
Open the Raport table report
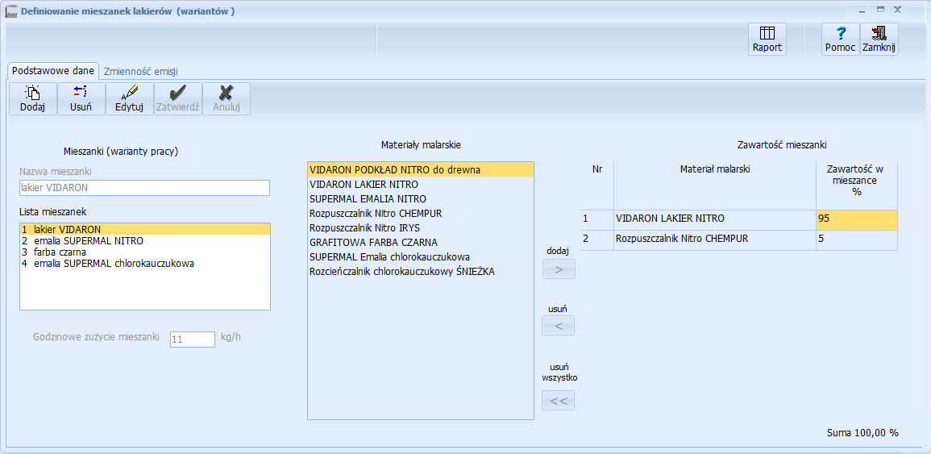(767, 40)
